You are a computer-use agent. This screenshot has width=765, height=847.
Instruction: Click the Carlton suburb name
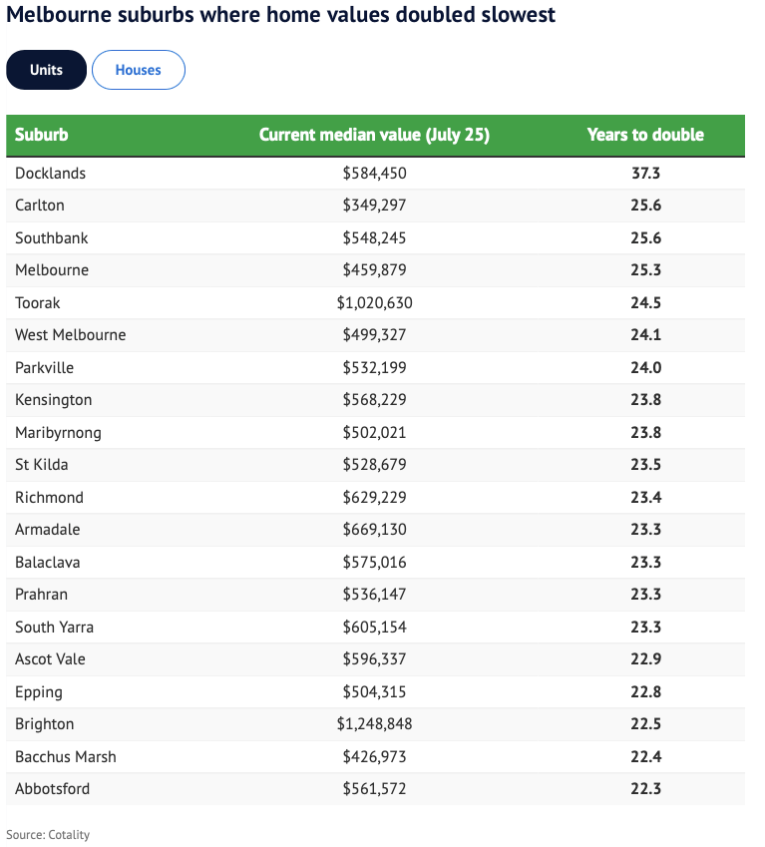(40, 206)
